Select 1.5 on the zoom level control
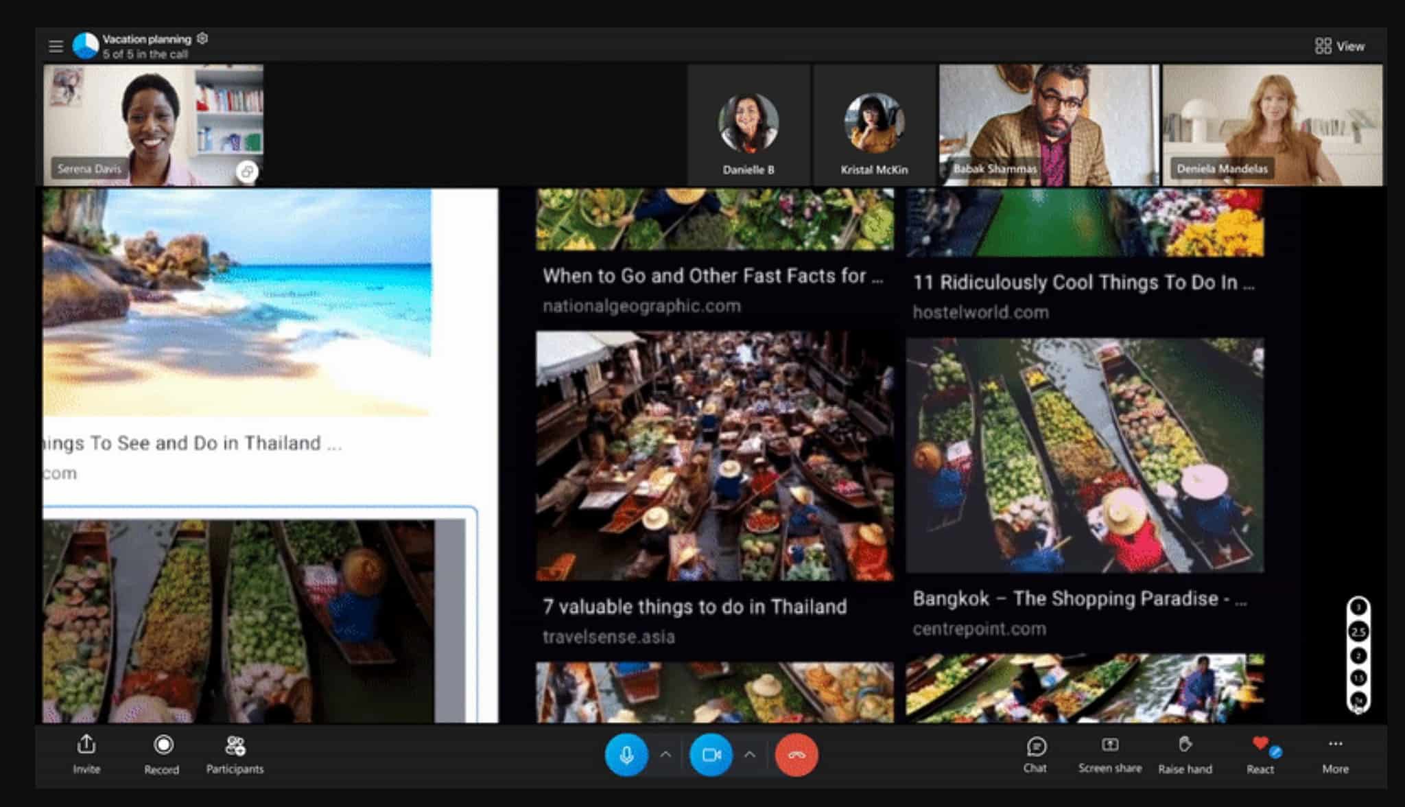This screenshot has width=1405, height=807. click(x=1358, y=677)
